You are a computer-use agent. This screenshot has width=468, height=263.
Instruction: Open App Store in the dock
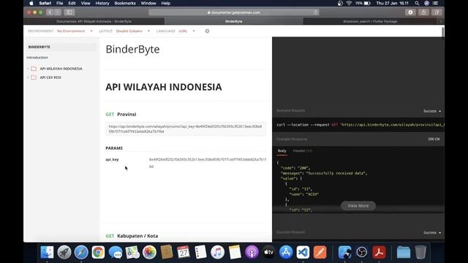pyautogui.click(x=286, y=252)
